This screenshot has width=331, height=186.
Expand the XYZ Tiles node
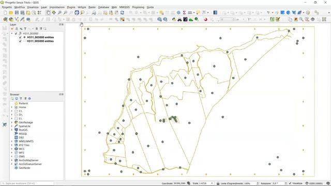click(12, 145)
